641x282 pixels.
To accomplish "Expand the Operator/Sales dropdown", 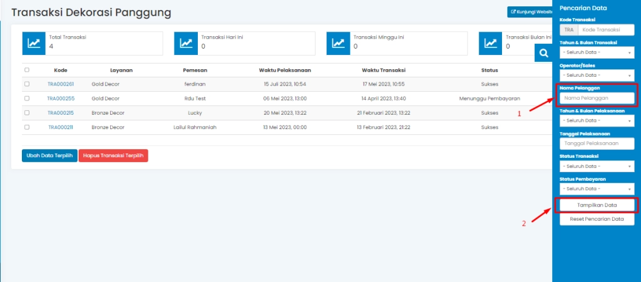I will [x=597, y=75].
